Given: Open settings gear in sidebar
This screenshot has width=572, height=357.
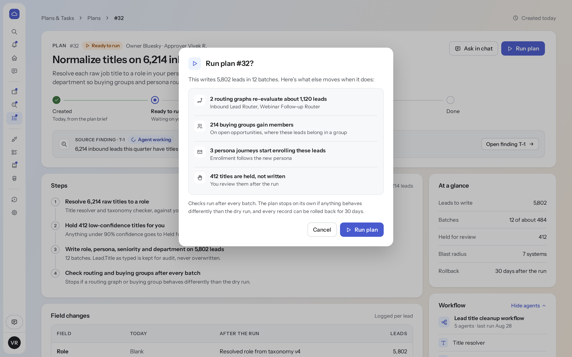Looking at the screenshot, I should point(14,213).
